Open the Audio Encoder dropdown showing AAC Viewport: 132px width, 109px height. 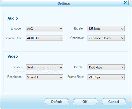point(45,29)
